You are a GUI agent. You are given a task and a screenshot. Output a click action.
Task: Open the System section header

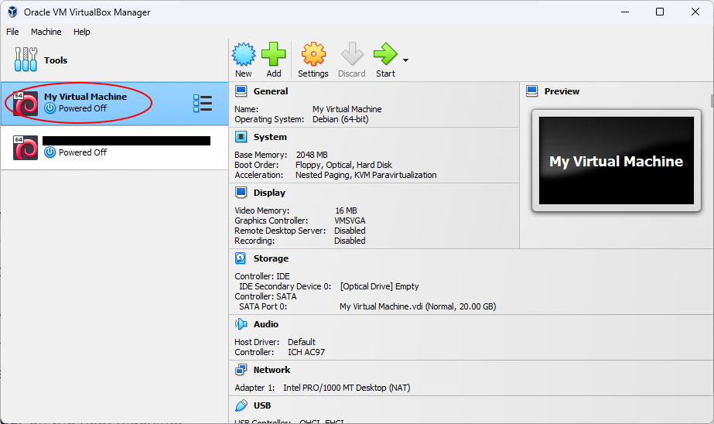point(269,137)
